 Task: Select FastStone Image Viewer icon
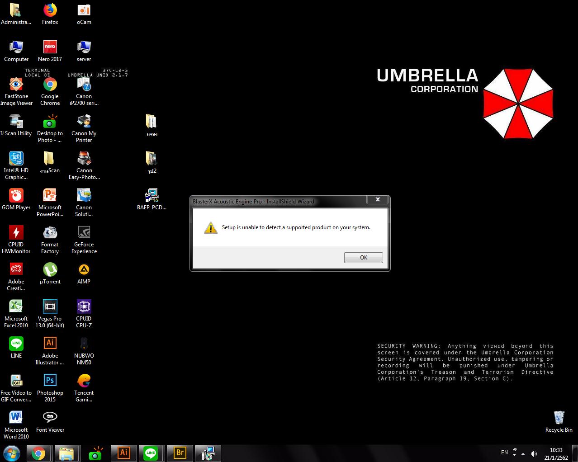[16, 91]
